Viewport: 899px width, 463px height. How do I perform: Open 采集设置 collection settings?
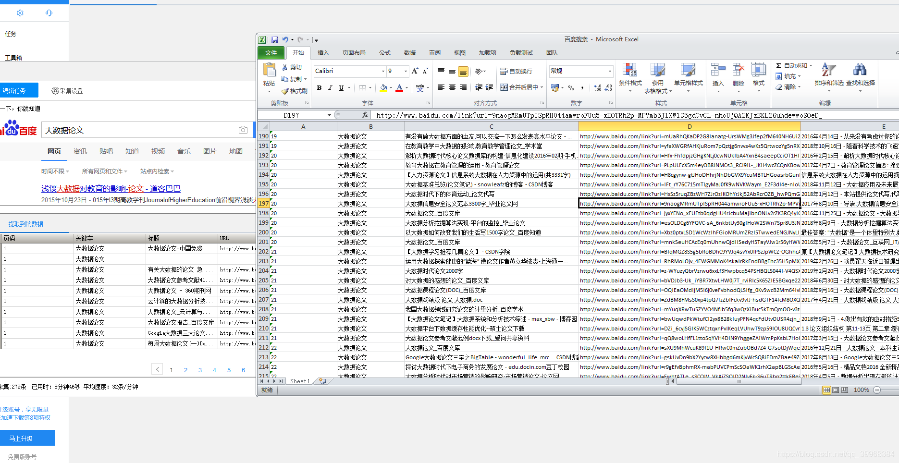pos(67,91)
